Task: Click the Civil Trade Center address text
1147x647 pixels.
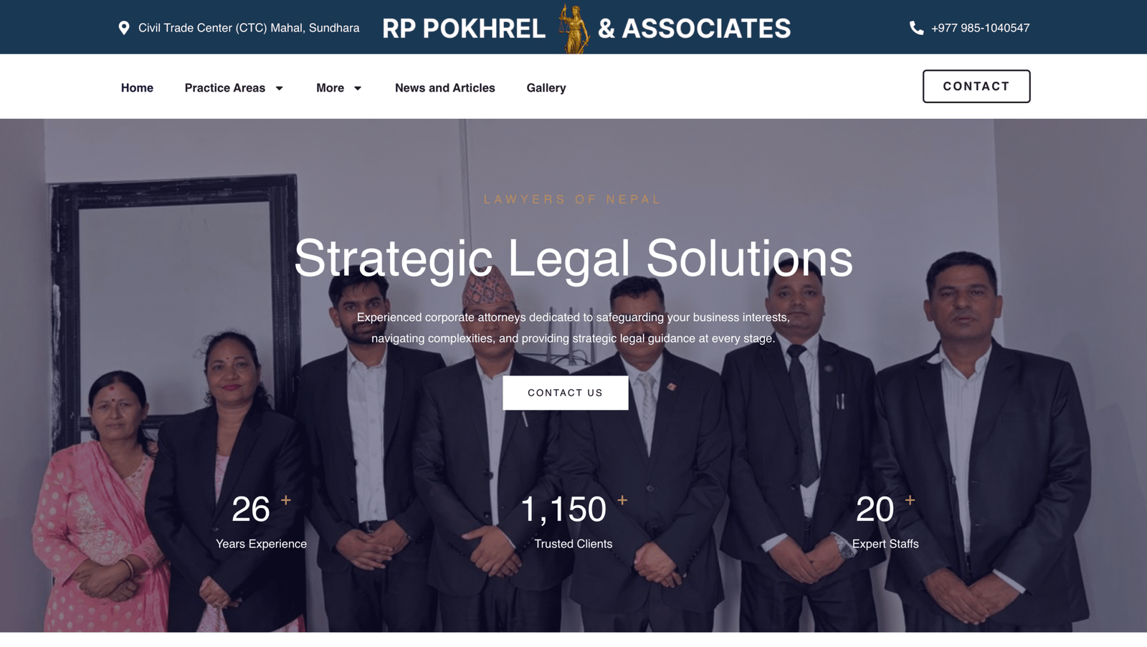Action: point(249,28)
